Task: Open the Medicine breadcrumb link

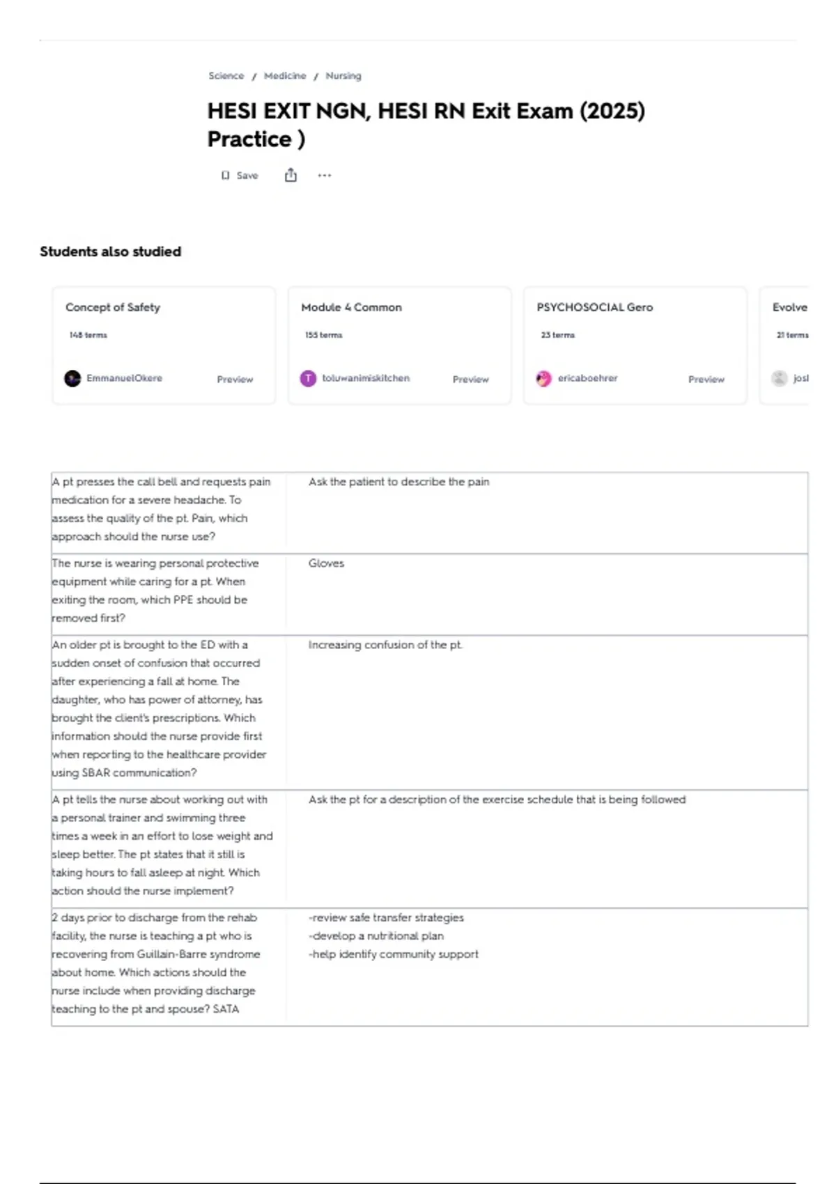Action: 284,76
